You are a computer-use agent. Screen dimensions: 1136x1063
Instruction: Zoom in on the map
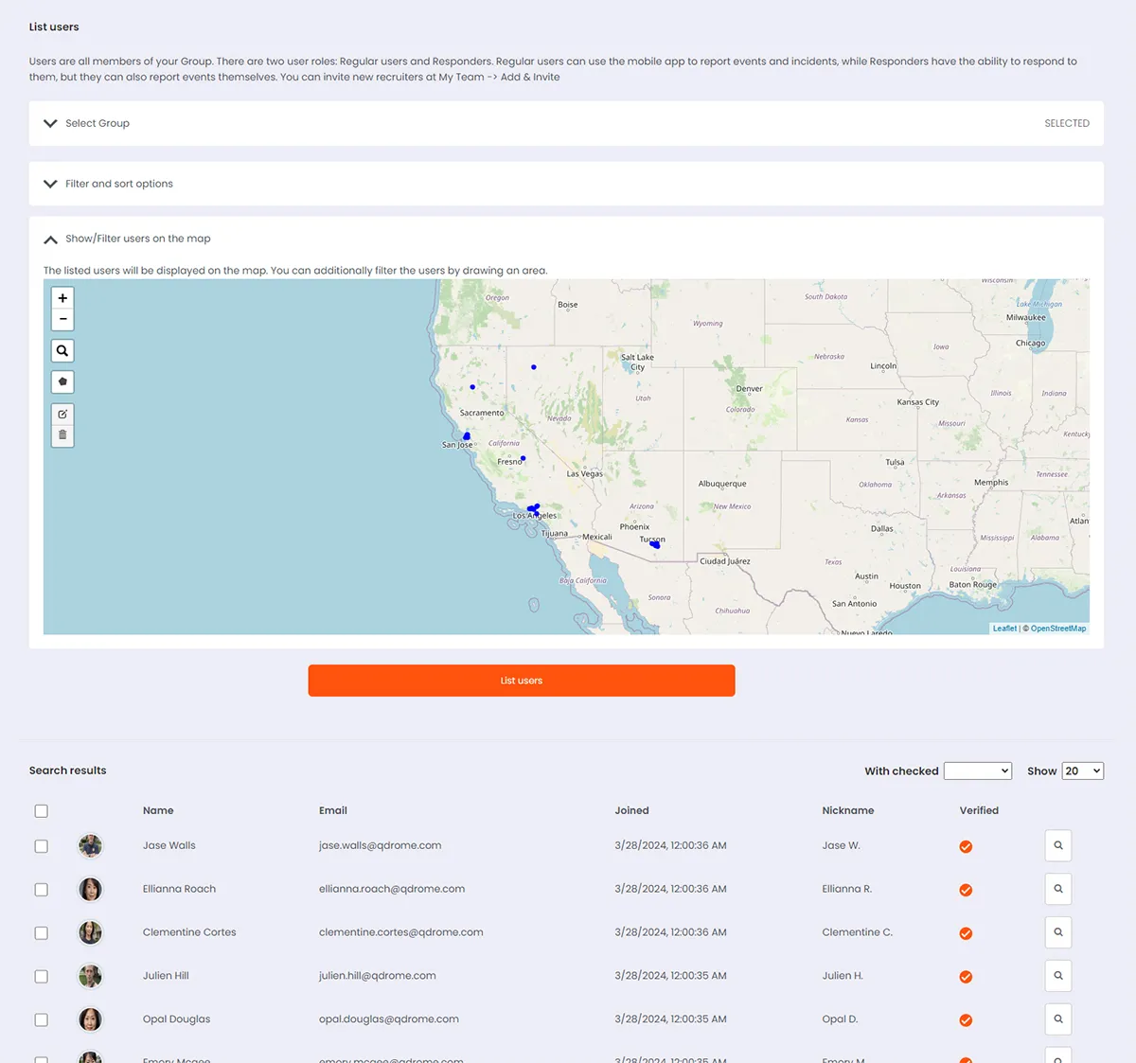[62, 298]
